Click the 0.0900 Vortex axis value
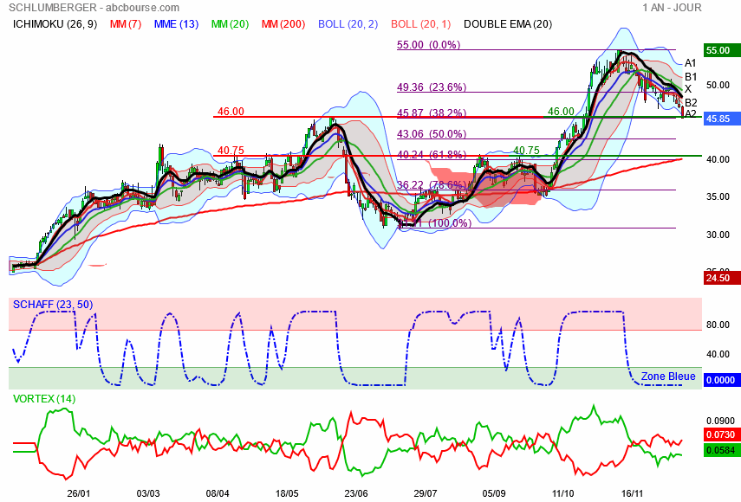Image resolution: width=741 pixels, height=502 pixels. click(721, 421)
